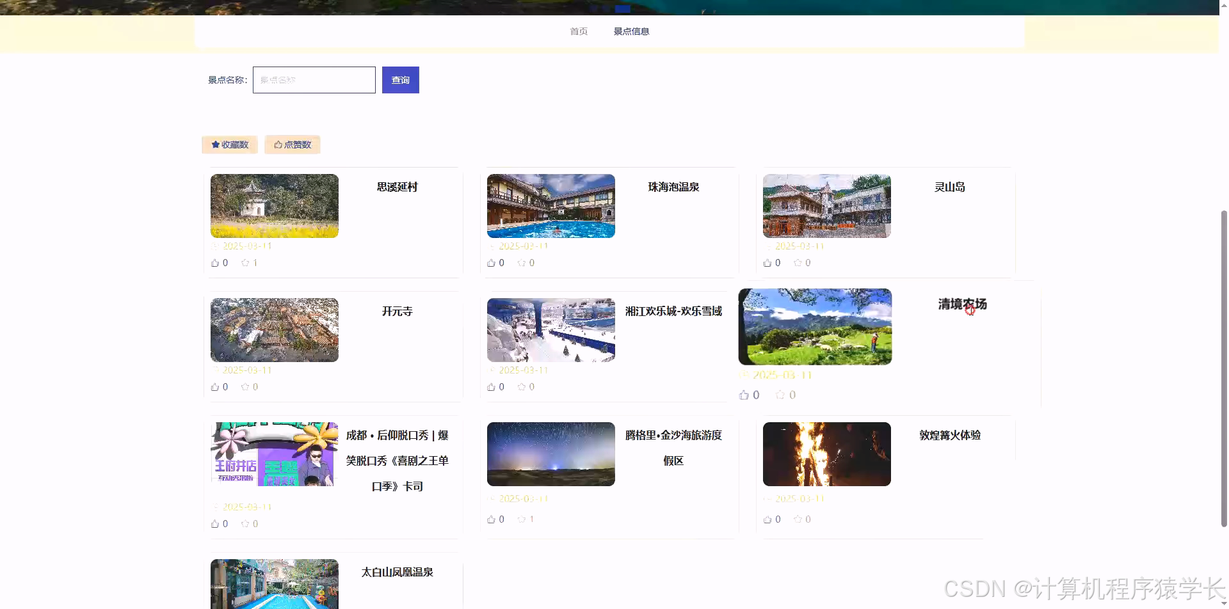Favorite 灵山岛 using its star icon
This screenshot has height=609, width=1229.
coord(798,262)
